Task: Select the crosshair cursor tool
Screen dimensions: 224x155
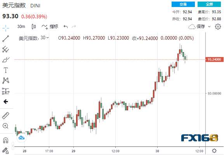Action: pyautogui.click(x=6, y=28)
